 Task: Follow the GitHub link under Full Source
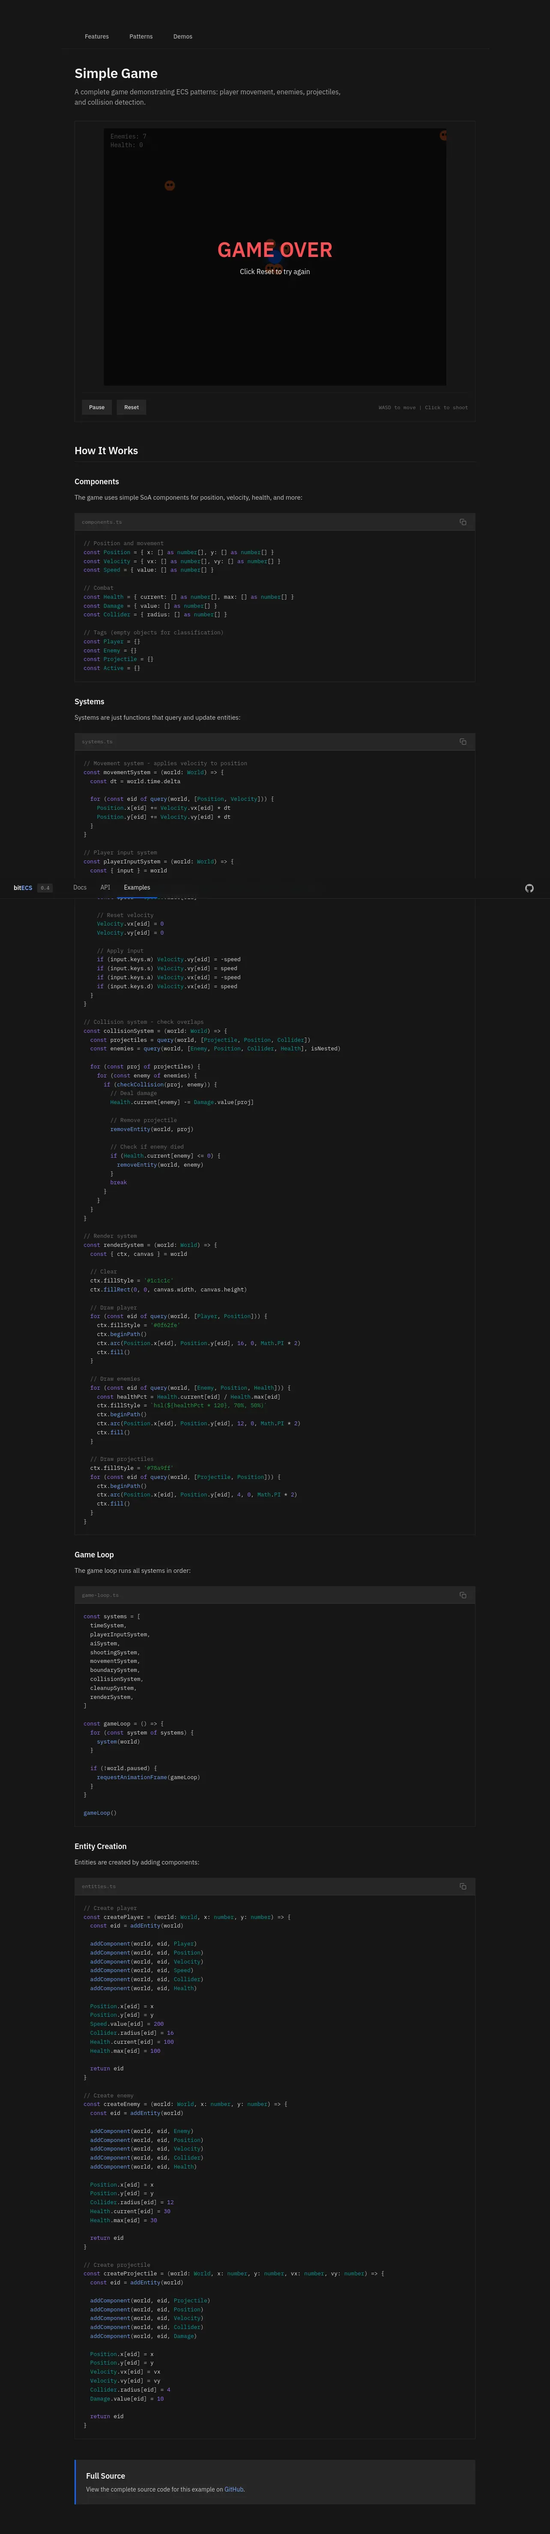pyautogui.click(x=234, y=2490)
